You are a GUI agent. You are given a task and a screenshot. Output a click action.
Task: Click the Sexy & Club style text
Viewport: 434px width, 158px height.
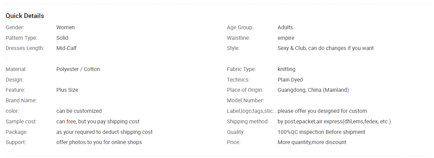pos(326,48)
